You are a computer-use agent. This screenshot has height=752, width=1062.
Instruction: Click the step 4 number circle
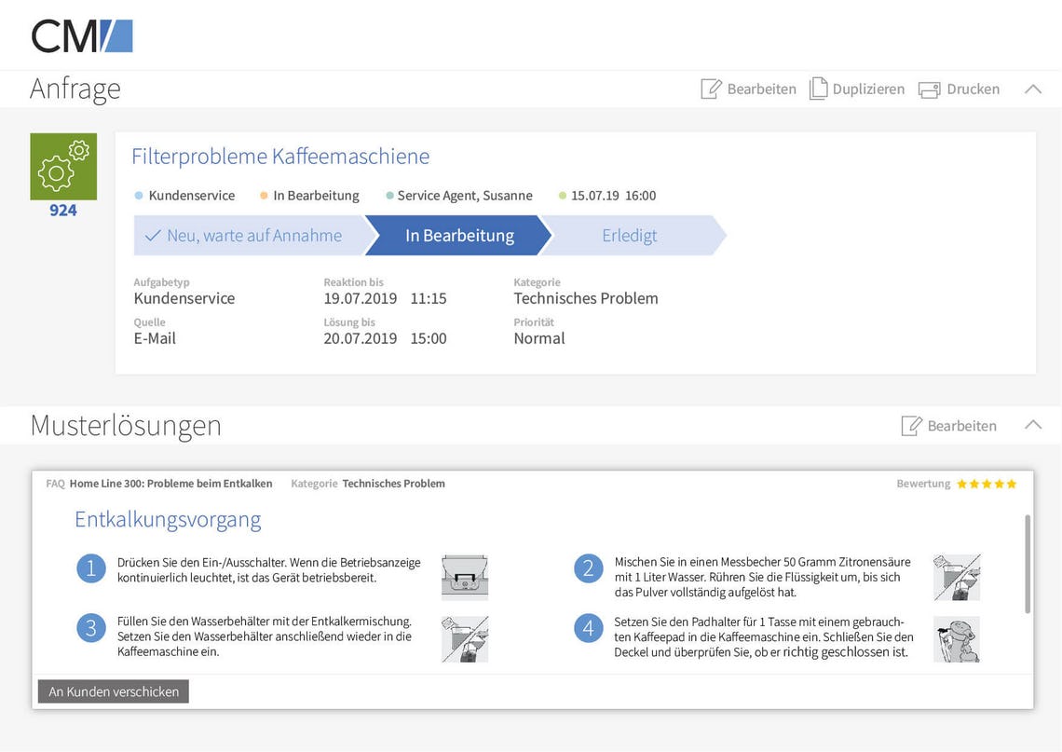pyautogui.click(x=588, y=628)
